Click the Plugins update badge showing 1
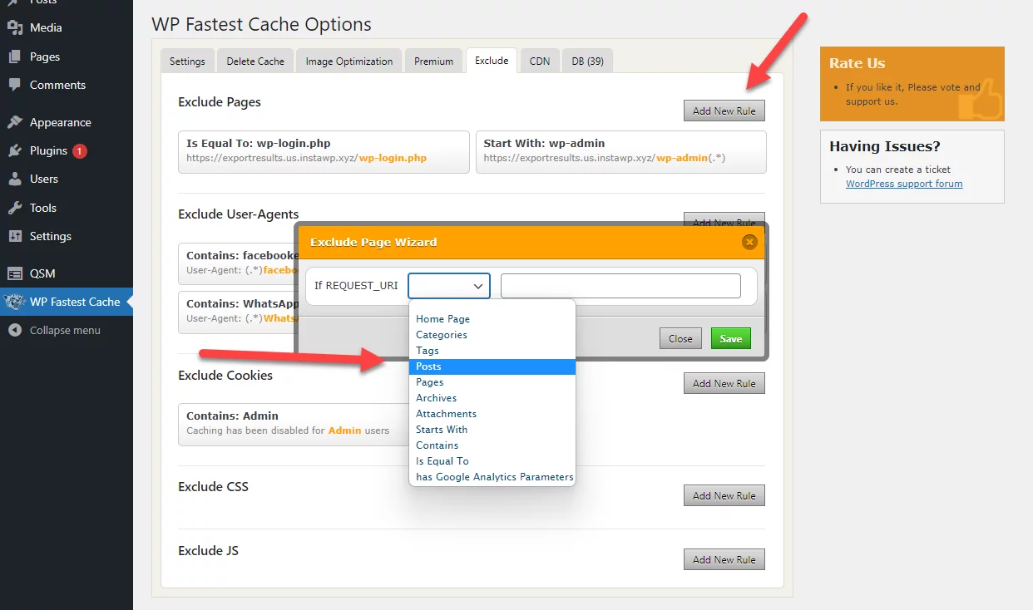 coord(80,151)
